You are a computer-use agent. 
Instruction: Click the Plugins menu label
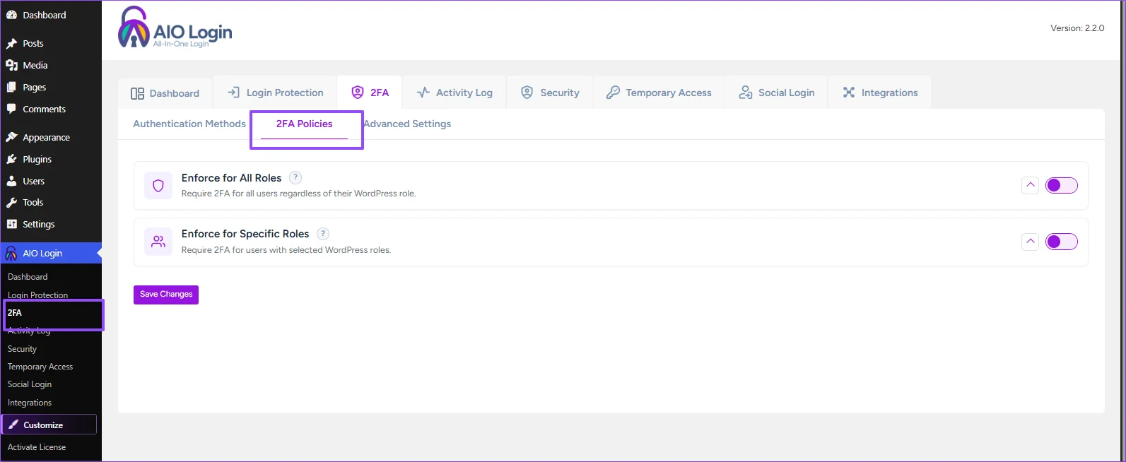[x=37, y=159]
